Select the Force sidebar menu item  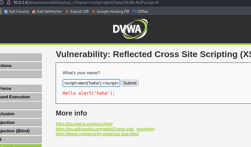tap(21, 88)
